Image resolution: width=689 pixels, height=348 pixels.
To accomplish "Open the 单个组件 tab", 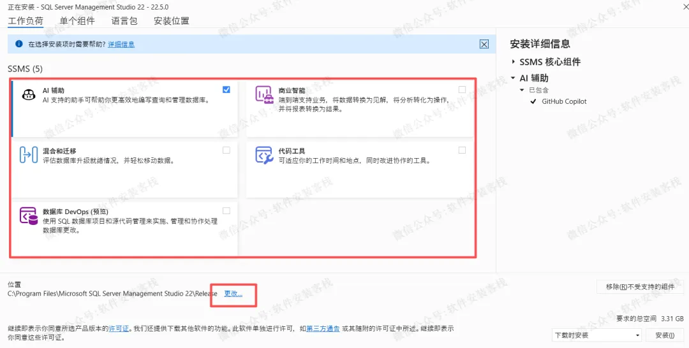I will 77,20.
